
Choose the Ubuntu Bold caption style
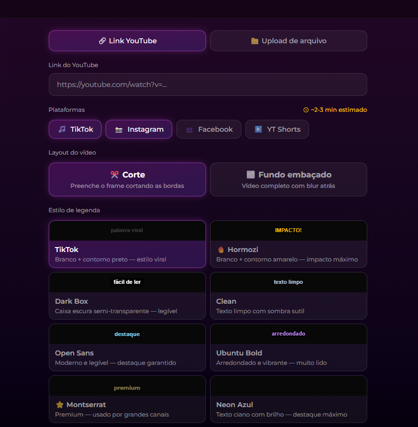pyautogui.click(x=289, y=347)
